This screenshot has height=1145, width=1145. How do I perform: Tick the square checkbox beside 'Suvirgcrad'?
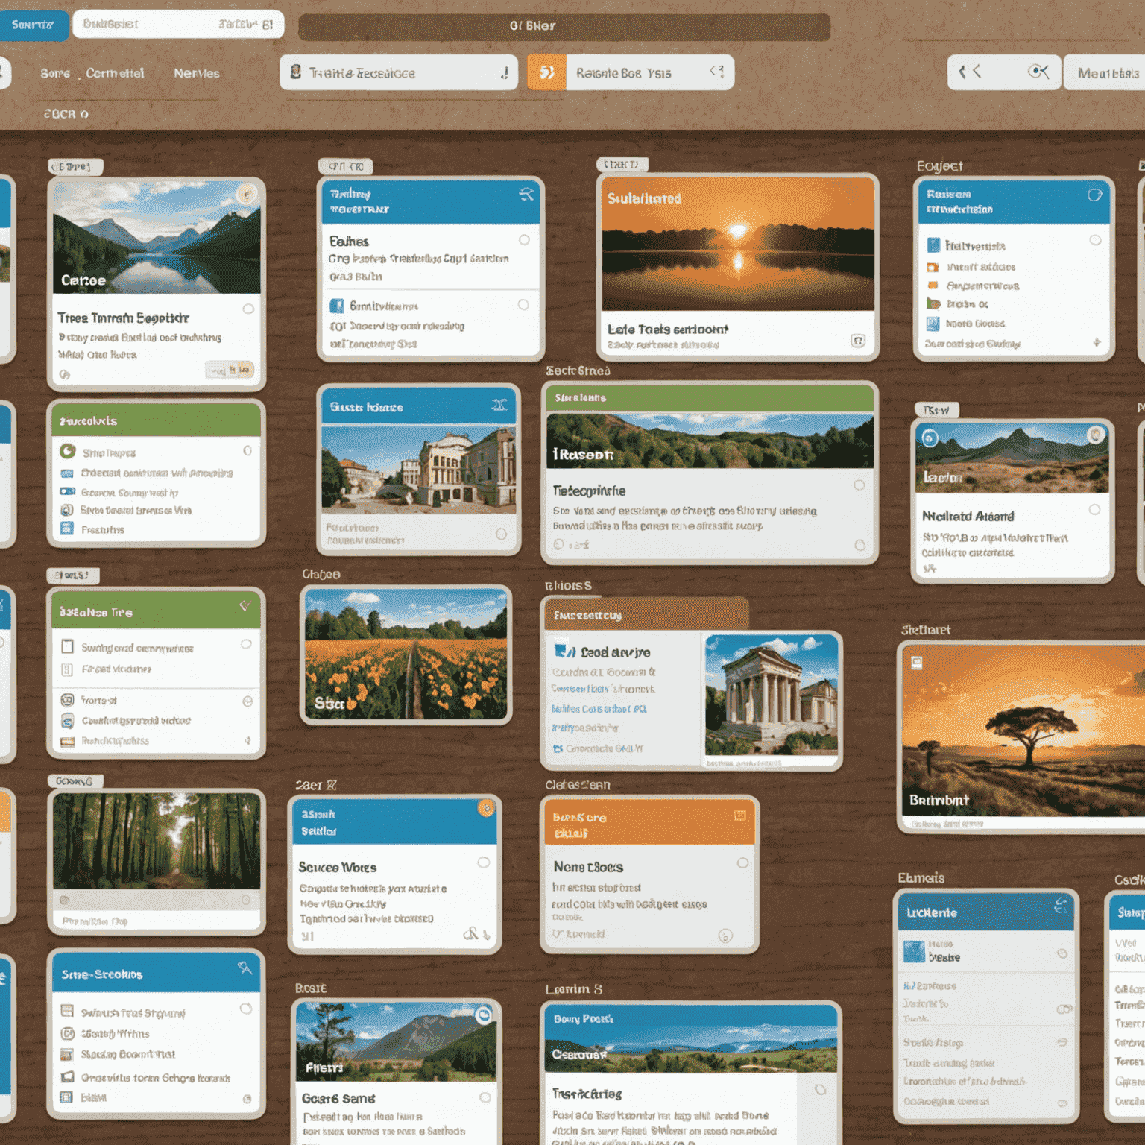67,646
